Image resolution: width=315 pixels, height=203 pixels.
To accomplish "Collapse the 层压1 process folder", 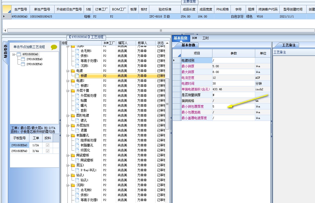I will pos(68,165).
